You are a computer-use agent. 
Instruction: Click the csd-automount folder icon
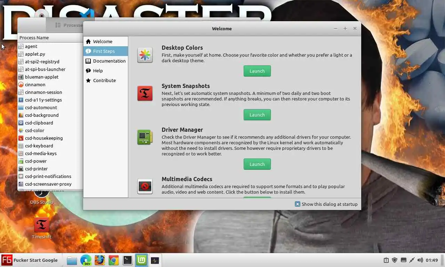click(x=21, y=107)
